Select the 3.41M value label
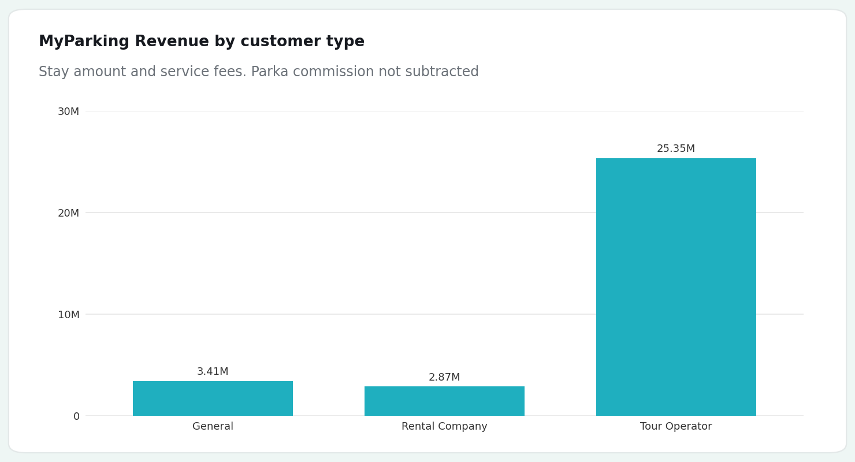855x462 pixels. [x=213, y=372]
